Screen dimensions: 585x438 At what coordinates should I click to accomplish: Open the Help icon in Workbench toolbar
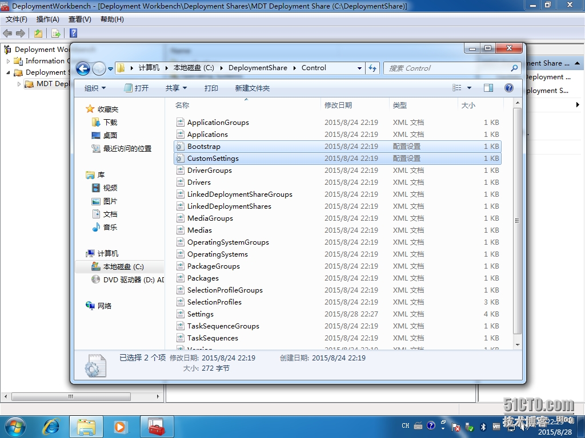pos(74,33)
